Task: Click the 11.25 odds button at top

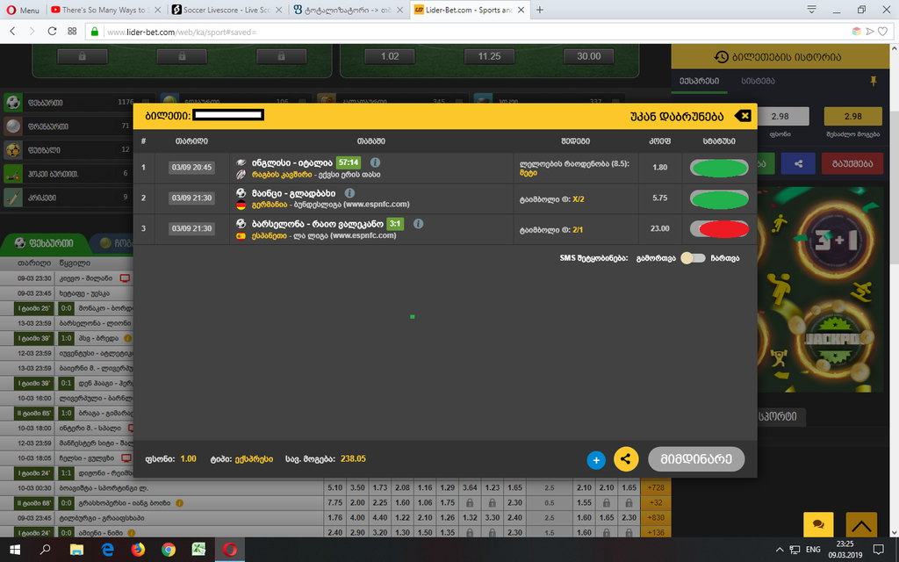Action: (x=489, y=56)
